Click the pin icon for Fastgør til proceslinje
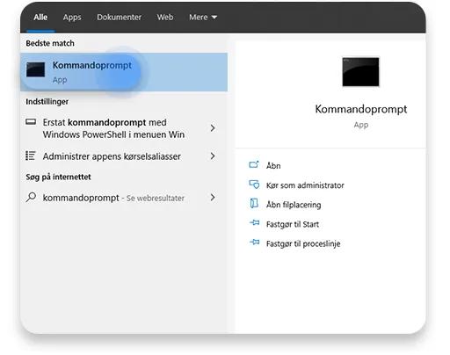The height and width of the screenshot is (355, 450). 254,243
